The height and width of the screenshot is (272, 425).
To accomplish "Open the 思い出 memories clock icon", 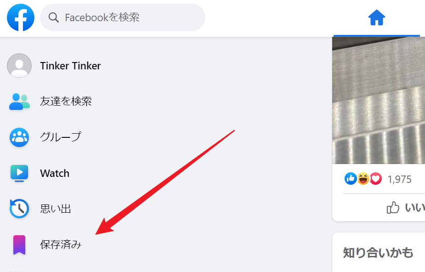I will point(19,209).
